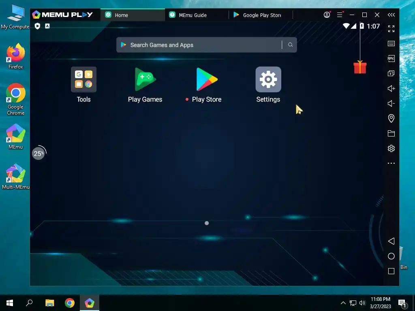
Task: Open the GPS location tool
Action: 391,118
